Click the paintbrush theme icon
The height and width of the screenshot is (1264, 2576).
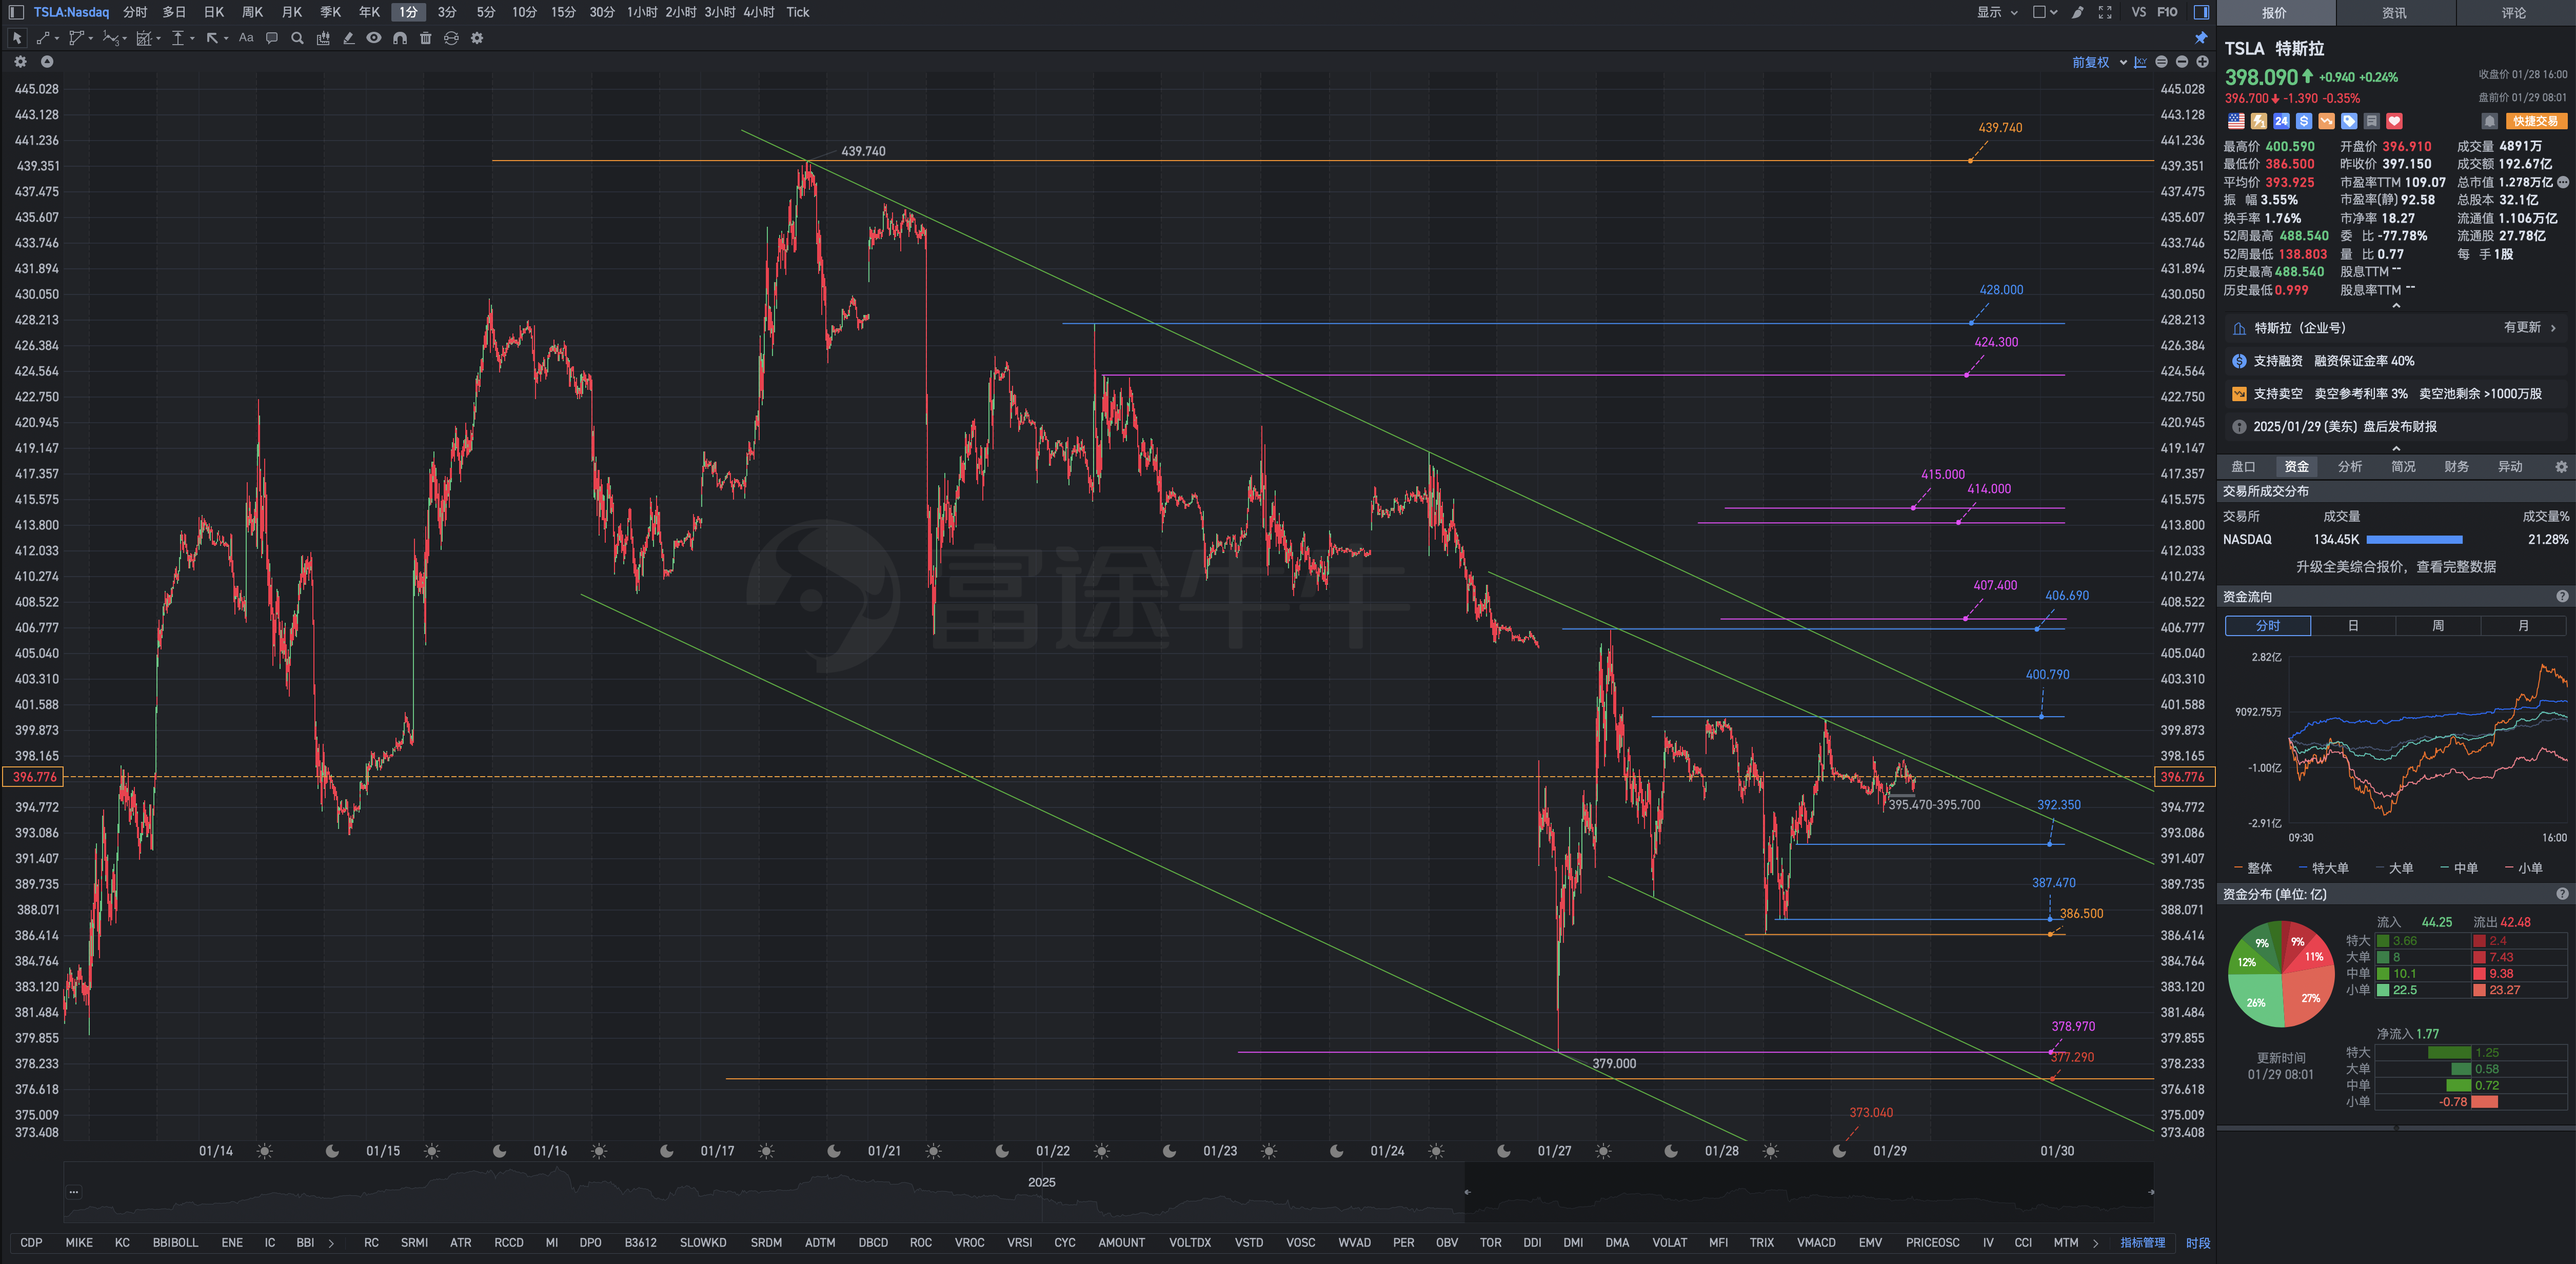click(2078, 12)
